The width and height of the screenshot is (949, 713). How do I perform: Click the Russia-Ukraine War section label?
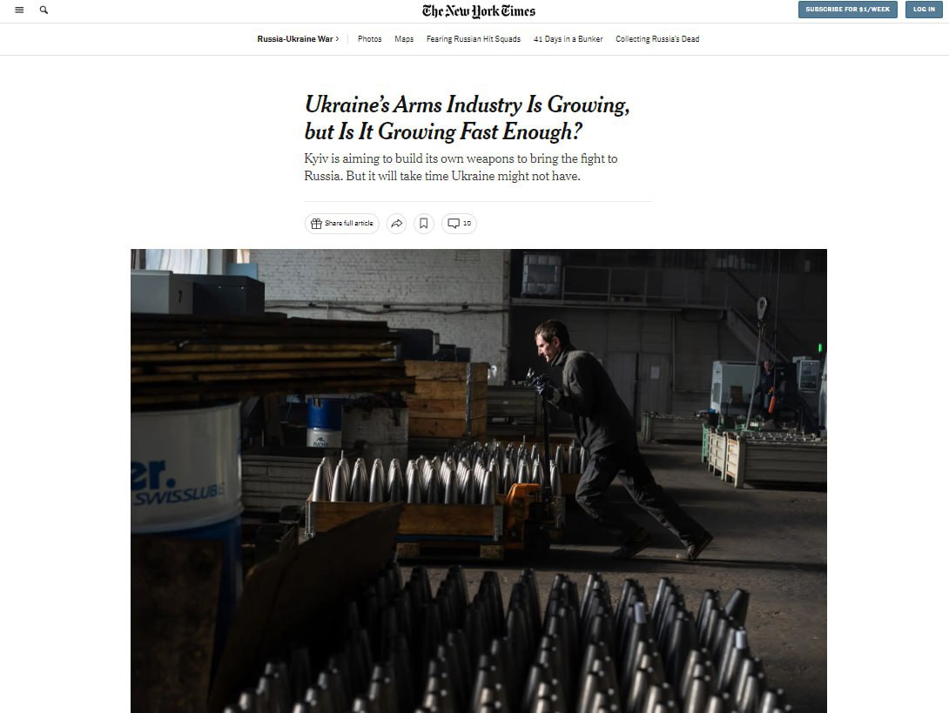(295, 38)
